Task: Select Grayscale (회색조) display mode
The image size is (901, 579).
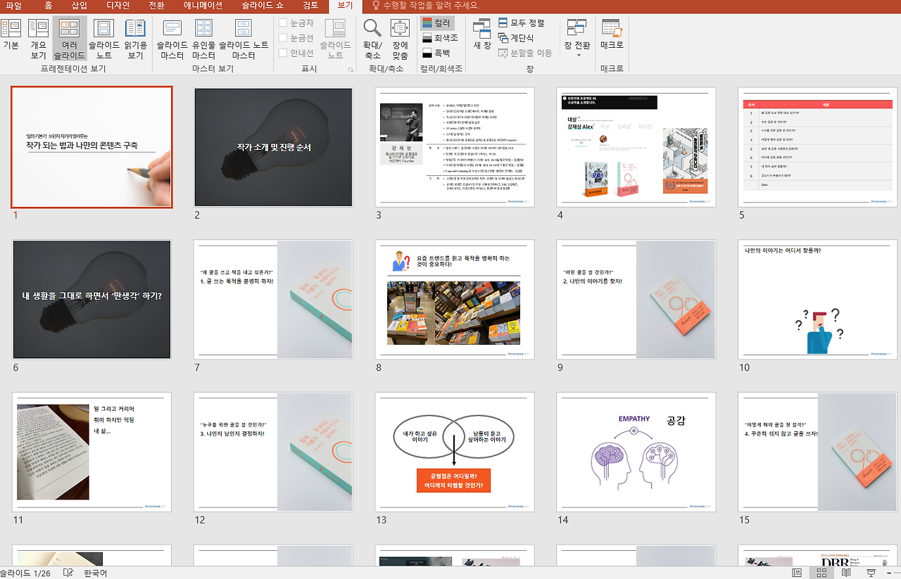Action: (x=441, y=38)
